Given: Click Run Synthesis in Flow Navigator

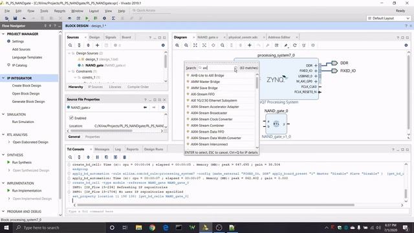Looking at the screenshot, I should click(21, 162).
